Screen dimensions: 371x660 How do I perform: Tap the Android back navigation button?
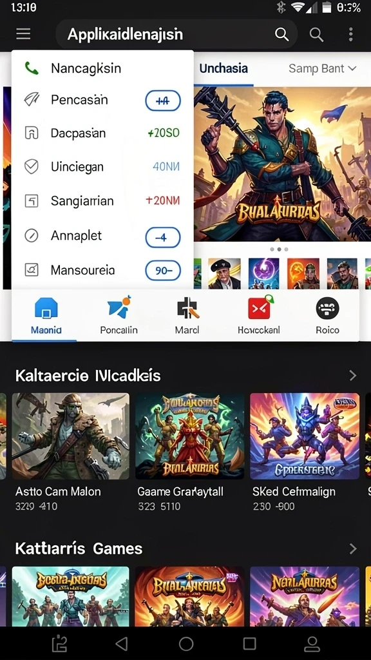coord(122,643)
